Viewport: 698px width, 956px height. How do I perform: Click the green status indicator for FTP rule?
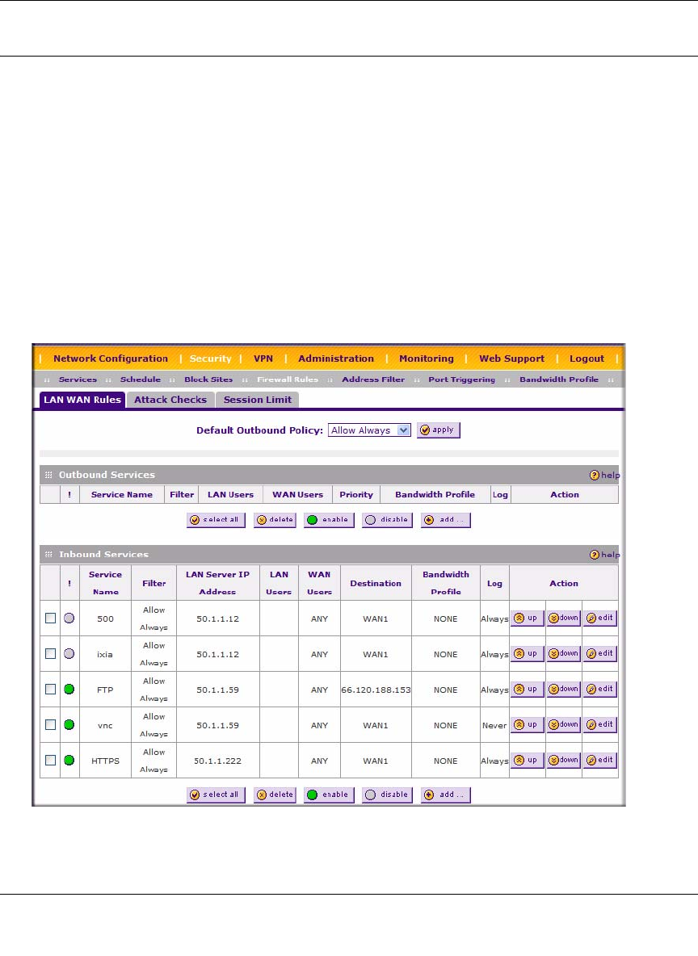(x=69, y=689)
